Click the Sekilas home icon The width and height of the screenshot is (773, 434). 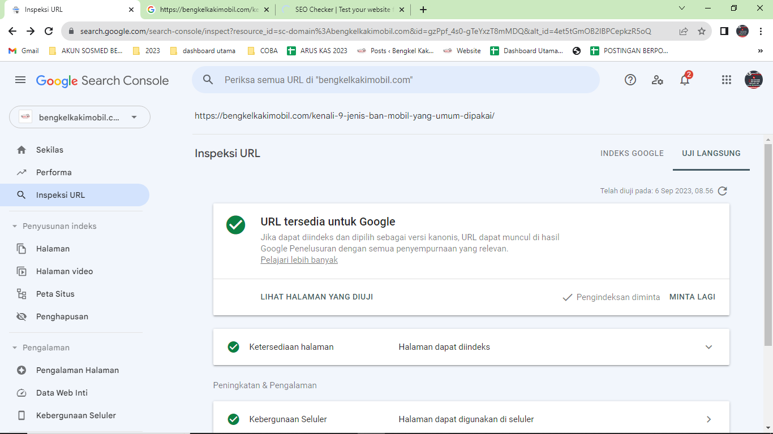point(22,150)
